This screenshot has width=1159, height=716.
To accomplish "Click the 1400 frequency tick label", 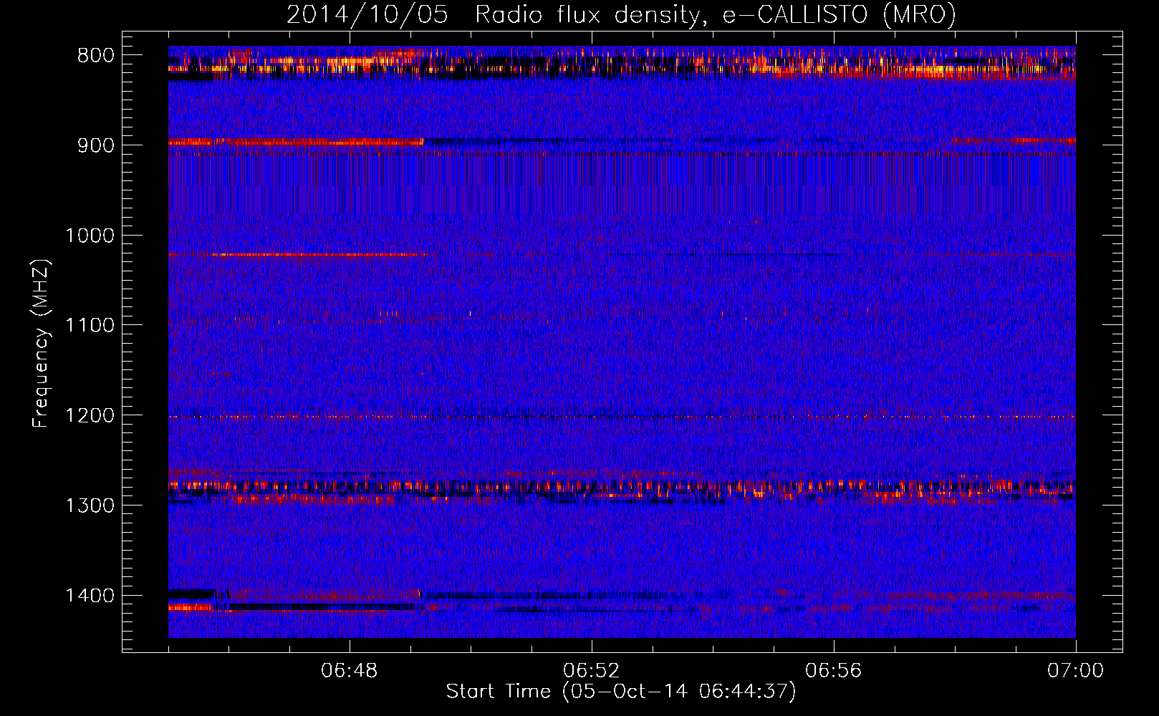I will [x=90, y=596].
